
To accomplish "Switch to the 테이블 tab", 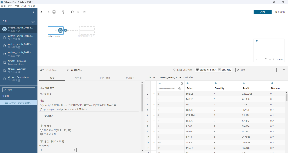I will point(78,78).
